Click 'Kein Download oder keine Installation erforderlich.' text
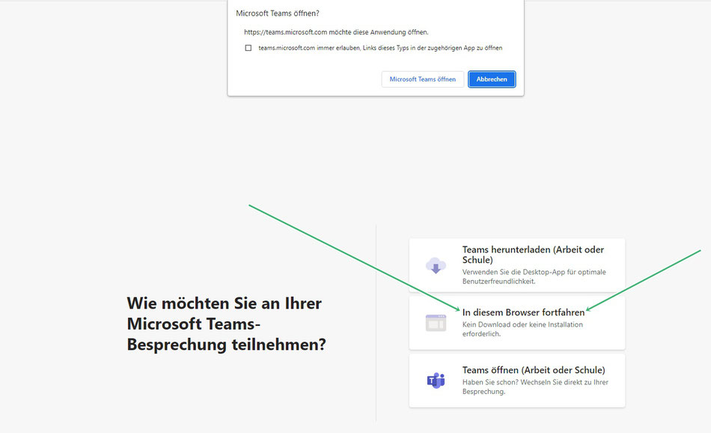This screenshot has width=711, height=433. point(522,329)
